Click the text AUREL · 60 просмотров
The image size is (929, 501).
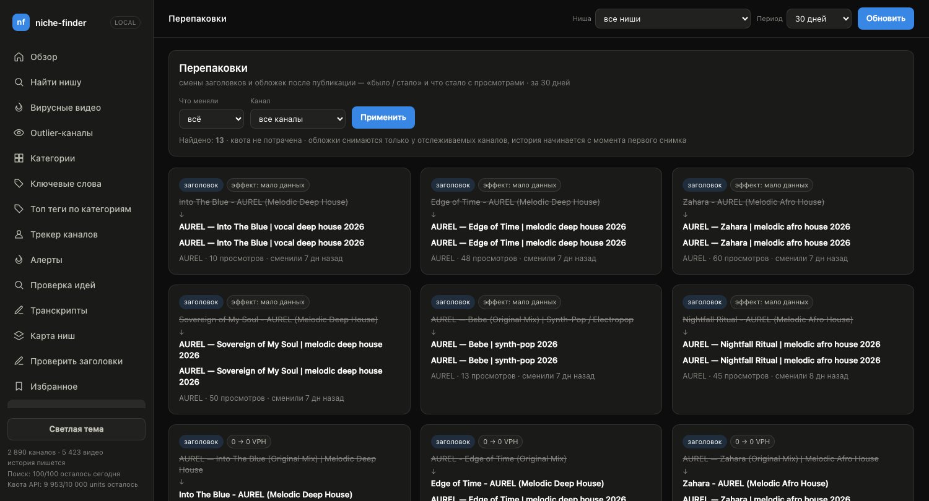click(x=726, y=258)
